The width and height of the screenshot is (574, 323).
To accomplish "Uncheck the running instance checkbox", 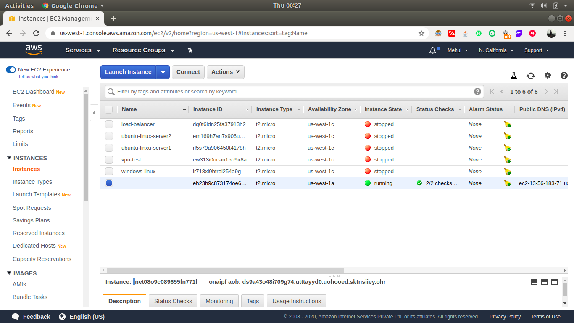I will pos(109,183).
